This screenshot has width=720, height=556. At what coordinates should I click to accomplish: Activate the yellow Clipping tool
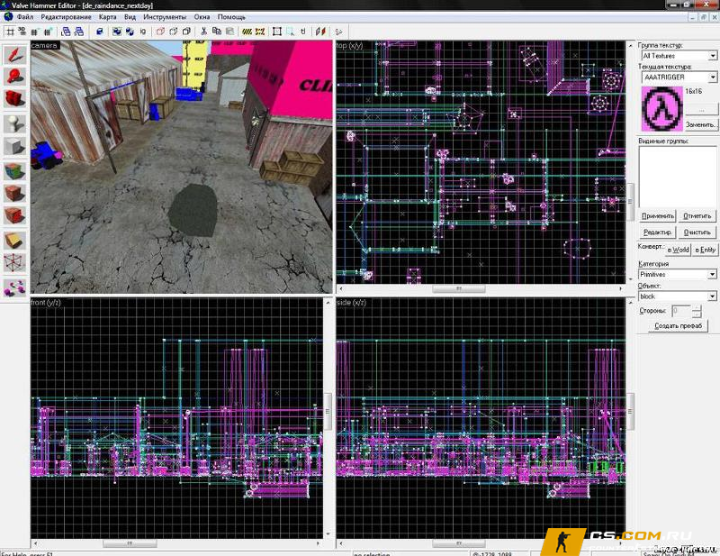[x=14, y=240]
